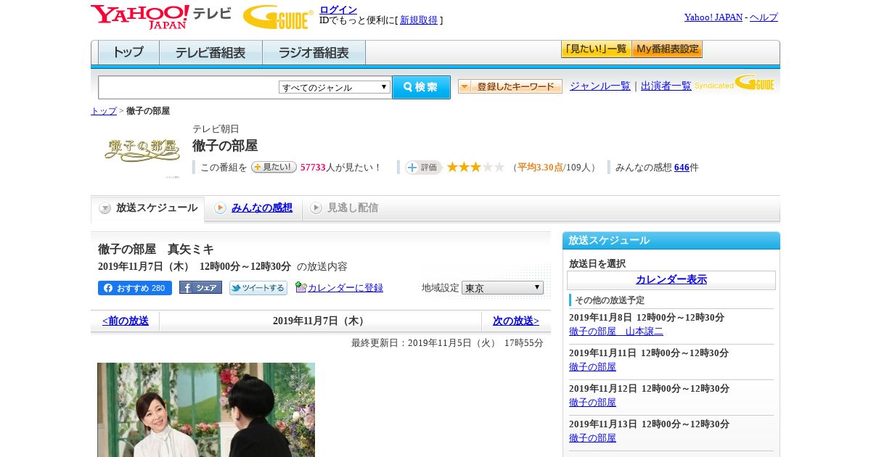Open the 地域設定 東京 dropdown
The image size is (871, 457).
tap(502, 288)
